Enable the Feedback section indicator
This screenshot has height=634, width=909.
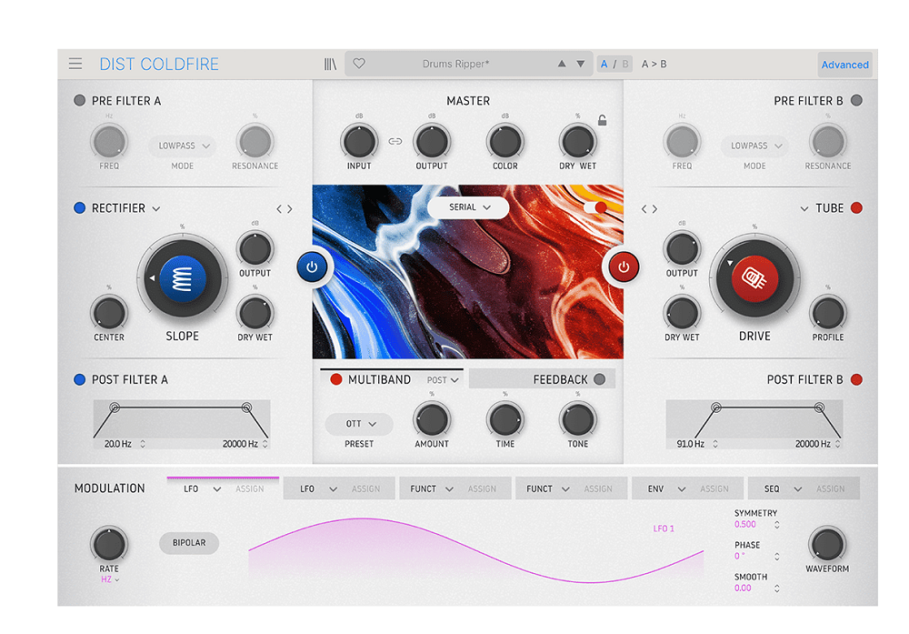[x=598, y=379]
